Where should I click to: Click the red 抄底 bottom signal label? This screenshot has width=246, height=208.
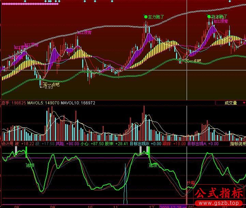[x=190, y=183]
